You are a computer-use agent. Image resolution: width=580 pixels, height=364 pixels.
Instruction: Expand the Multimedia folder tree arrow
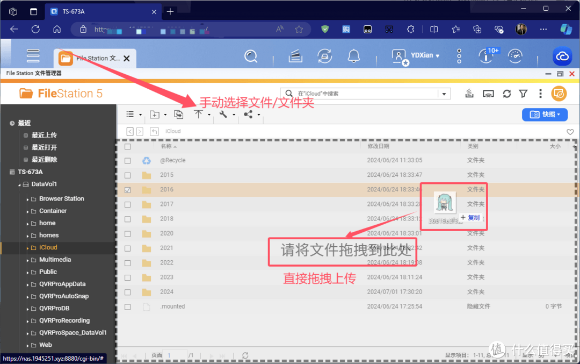pyautogui.click(x=28, y=260)
